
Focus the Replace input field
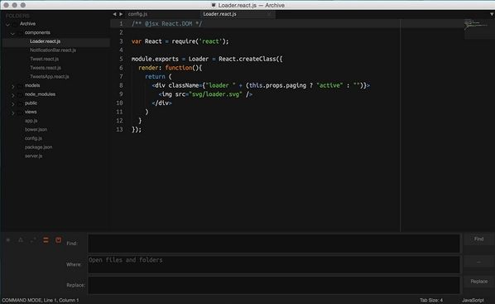point(274,285)
